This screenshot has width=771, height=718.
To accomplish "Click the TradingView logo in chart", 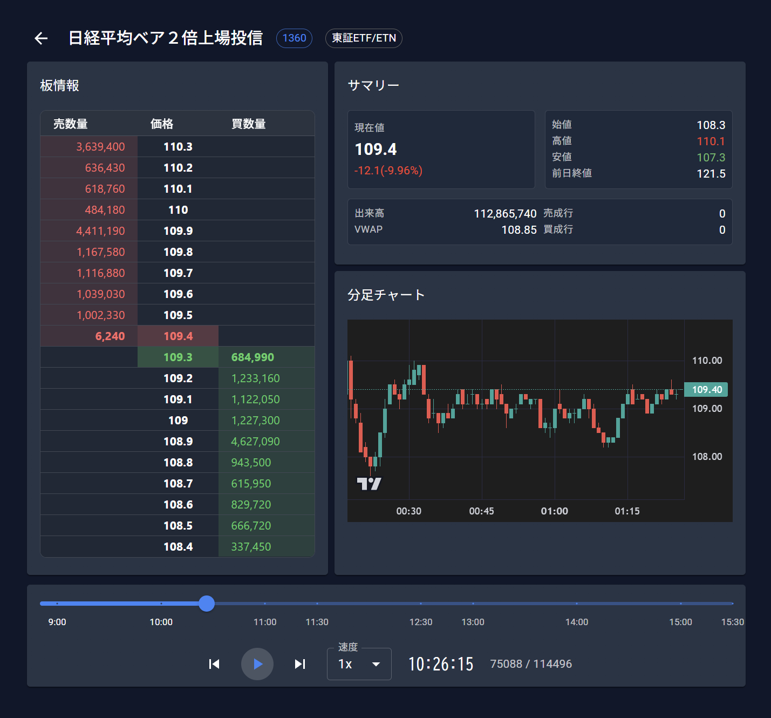I will [369, 484].
